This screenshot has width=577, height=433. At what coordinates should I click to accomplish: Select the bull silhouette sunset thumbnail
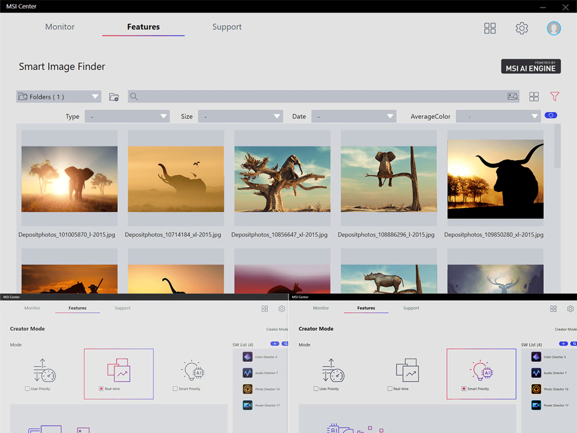coord(495,179)
